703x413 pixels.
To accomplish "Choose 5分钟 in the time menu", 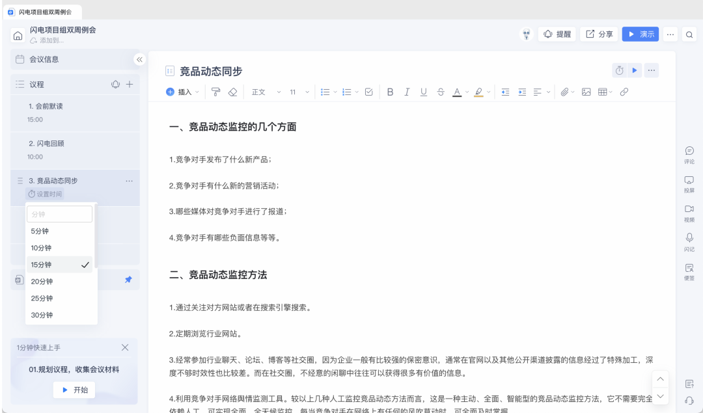I will (40, 231).
